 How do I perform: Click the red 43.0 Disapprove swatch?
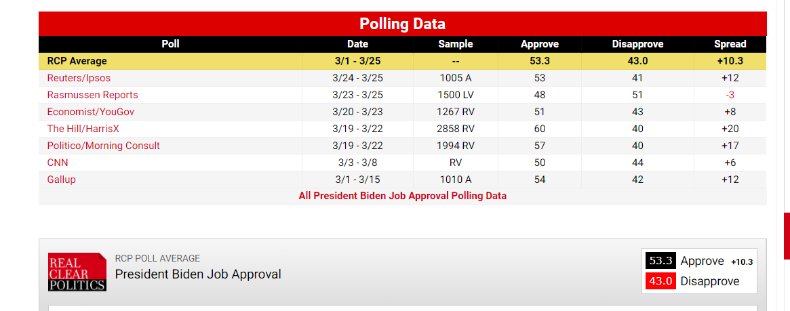[x=660, y=281]
